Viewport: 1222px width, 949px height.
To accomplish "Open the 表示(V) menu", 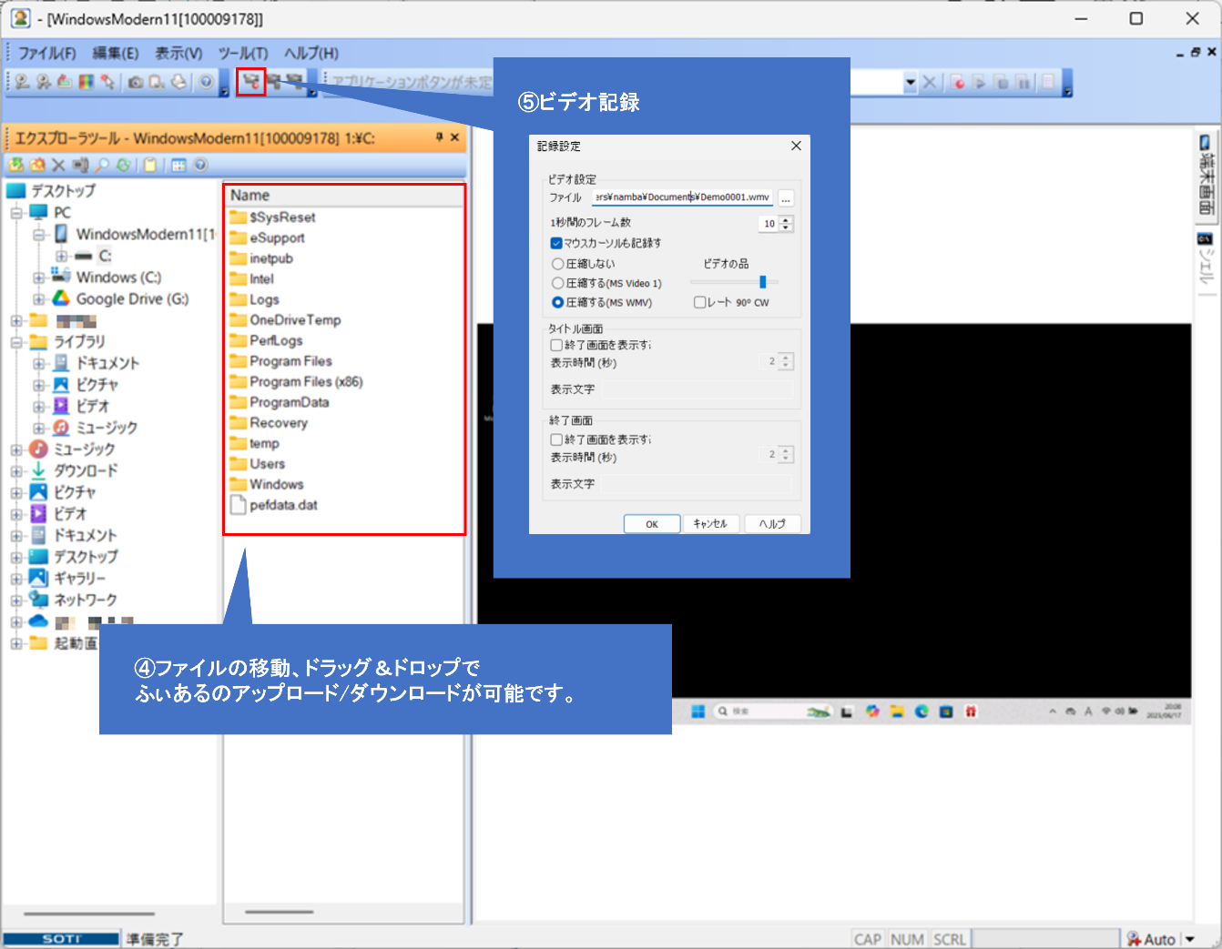I will pos(178,53).
